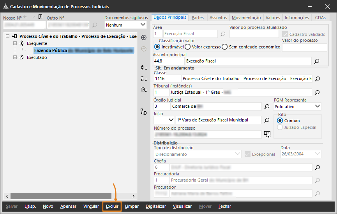Expand the Executado tree node
This screenshot has height=214, width=337.
(15, 57)
